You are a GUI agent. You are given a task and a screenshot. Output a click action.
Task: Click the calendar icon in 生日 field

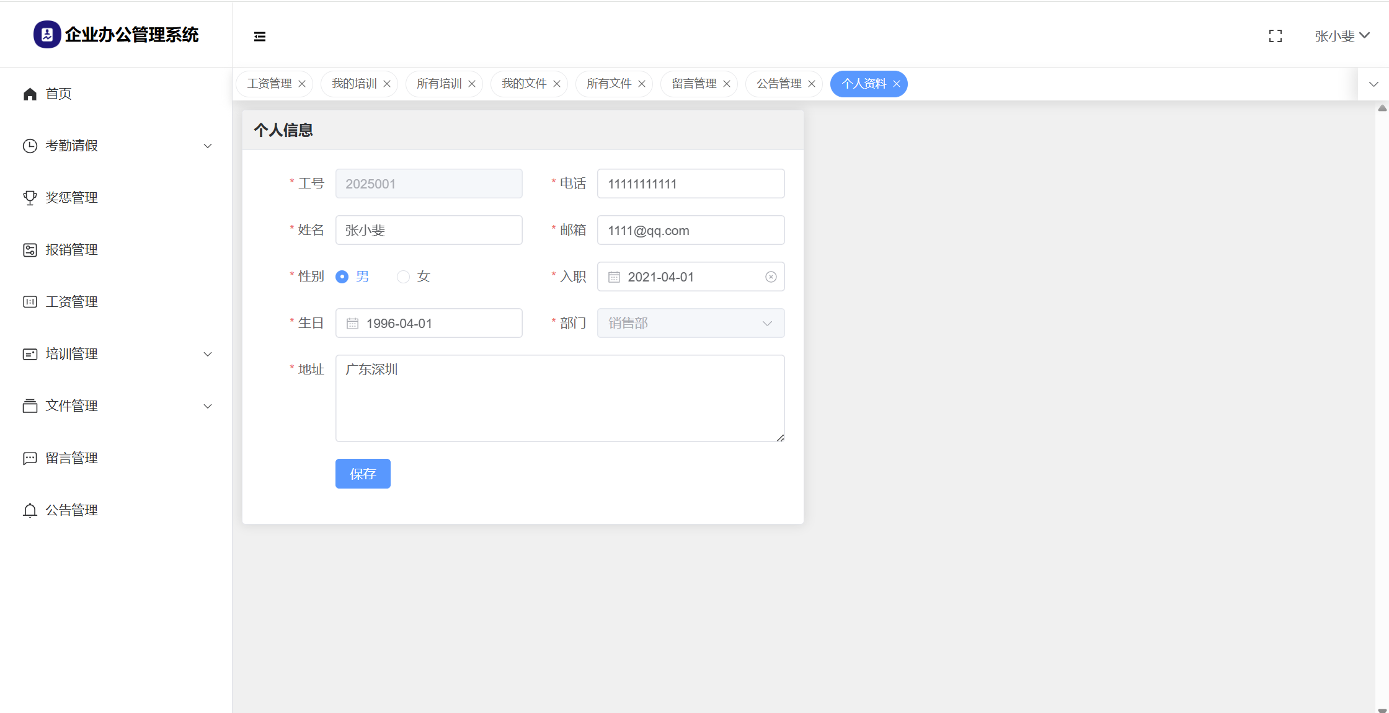pos(352,324)
